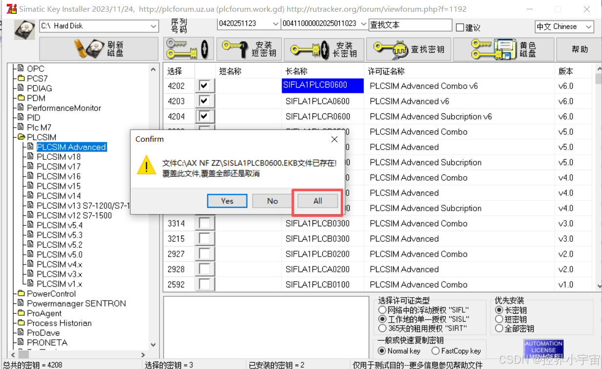The height and width of the screenshot is (369, 602).
Task: Click Install Long Key (安装长密钥)
Action: coord(324,49)
